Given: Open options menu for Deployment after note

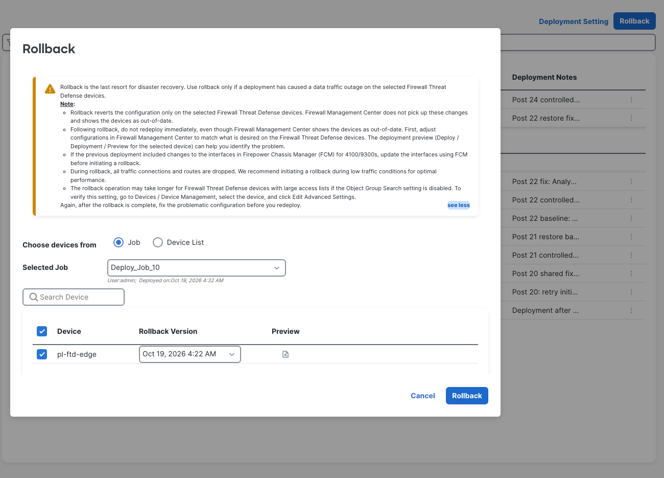Looking at the screenshot, I should pyautogui.click(x=631, y=310).
